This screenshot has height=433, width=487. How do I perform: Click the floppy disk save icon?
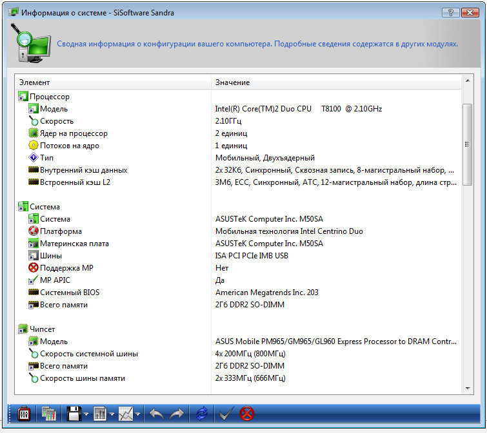point(74,414)
